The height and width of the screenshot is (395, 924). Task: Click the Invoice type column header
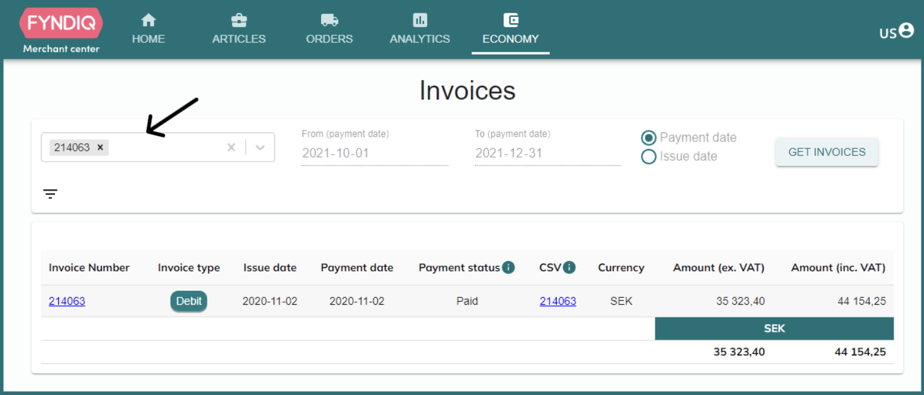coord(189,268)
